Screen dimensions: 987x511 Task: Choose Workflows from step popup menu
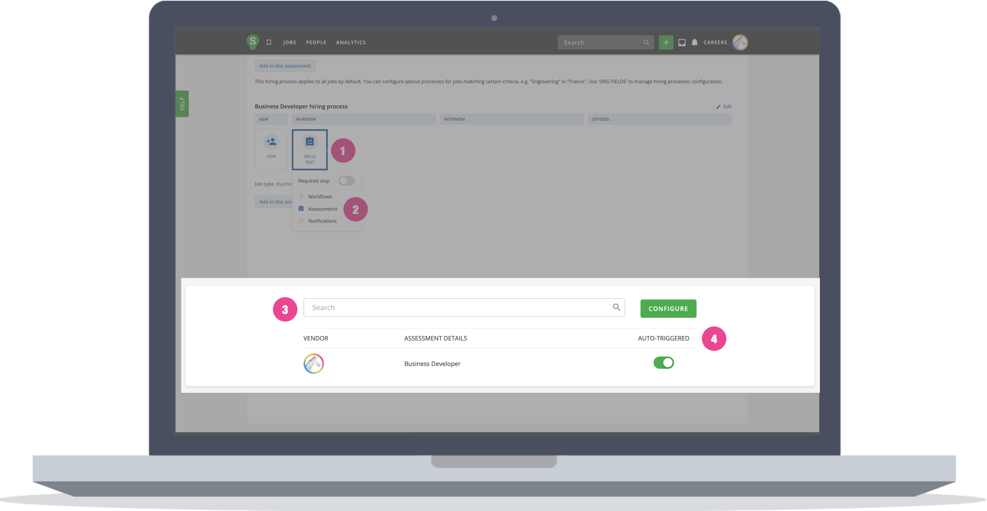[x=320, y=197]
